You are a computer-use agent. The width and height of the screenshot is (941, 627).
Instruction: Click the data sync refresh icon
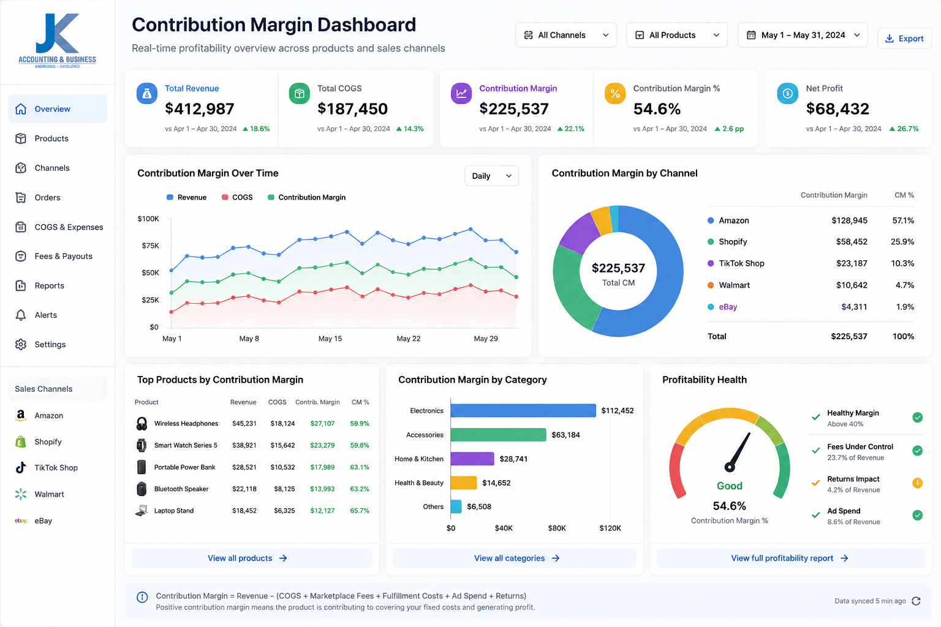click(x=916, y=601)
